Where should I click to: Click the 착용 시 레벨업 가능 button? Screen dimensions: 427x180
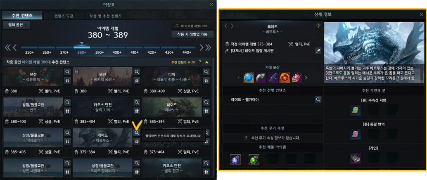[192, 35]
